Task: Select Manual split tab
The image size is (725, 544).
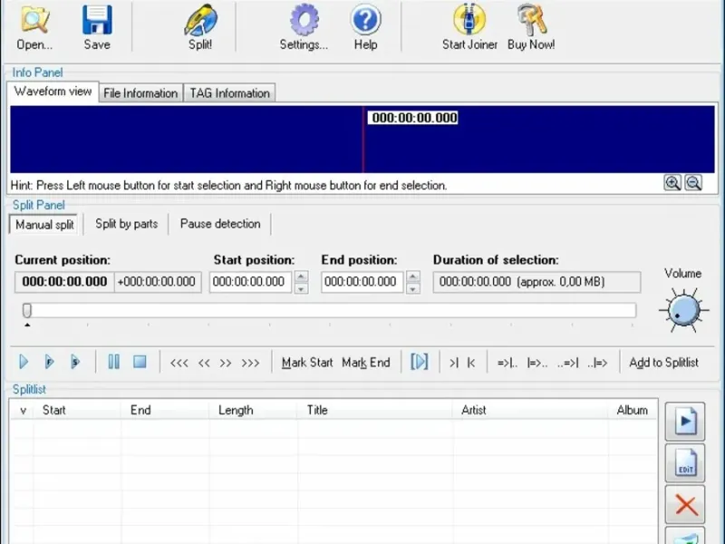Action: click(44, 225)
